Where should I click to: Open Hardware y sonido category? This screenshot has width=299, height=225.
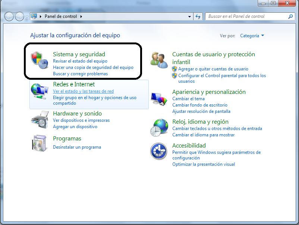77,114
